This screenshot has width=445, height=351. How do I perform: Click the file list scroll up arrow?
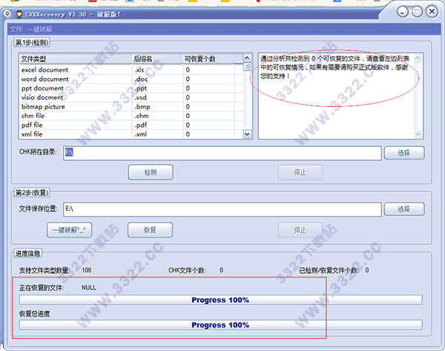coord(247,58)
